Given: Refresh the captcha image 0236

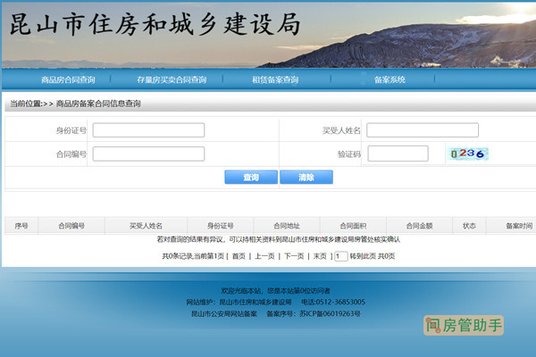Looking at the screenshot, I should 468,154.
